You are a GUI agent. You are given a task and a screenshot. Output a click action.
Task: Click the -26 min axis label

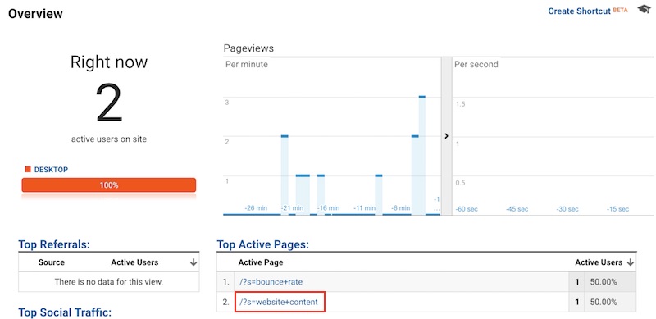256,207
